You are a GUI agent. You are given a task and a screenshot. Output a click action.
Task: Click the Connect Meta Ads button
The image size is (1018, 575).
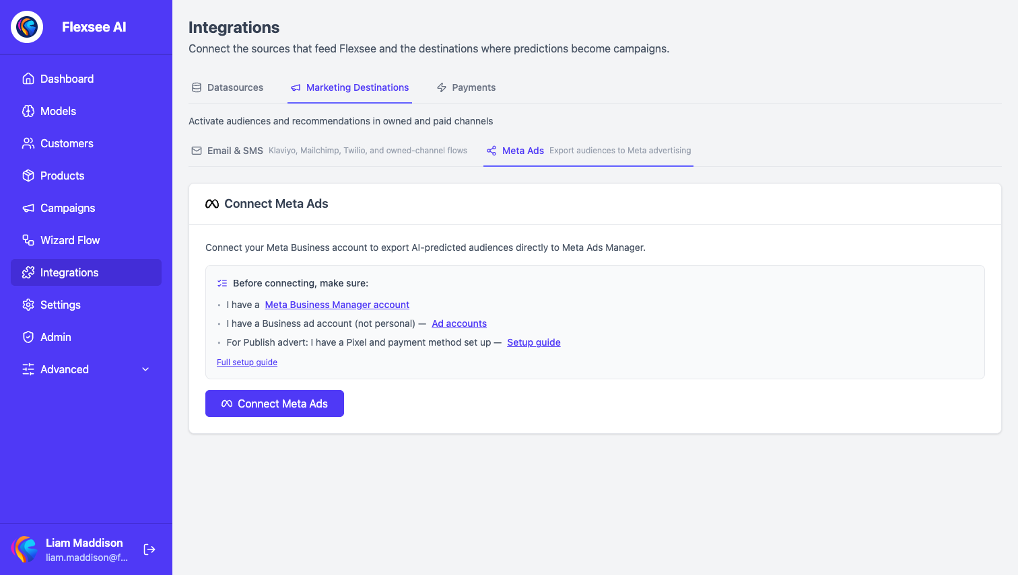275,404
